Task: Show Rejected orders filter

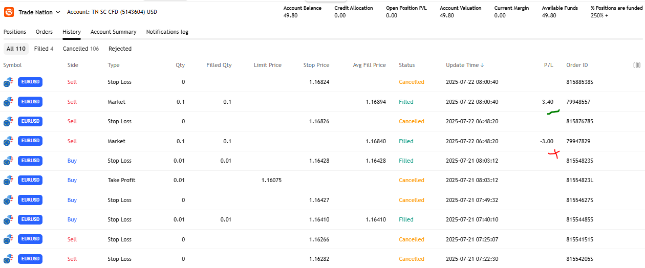Action: click(120, 49)
